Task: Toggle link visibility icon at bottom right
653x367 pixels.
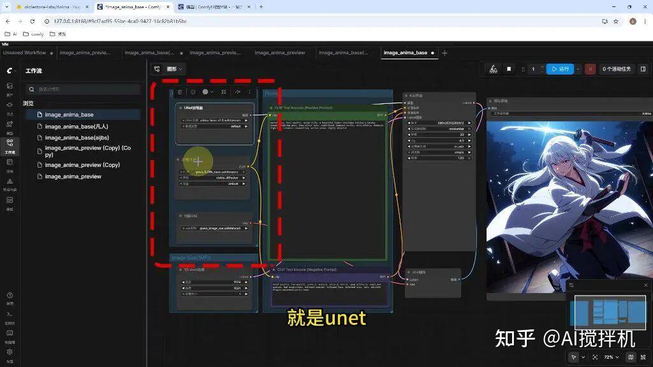Action: [643, 357]
